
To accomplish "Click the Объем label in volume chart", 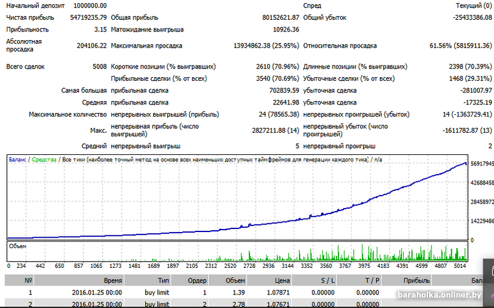I will click(x=19, y=246).
